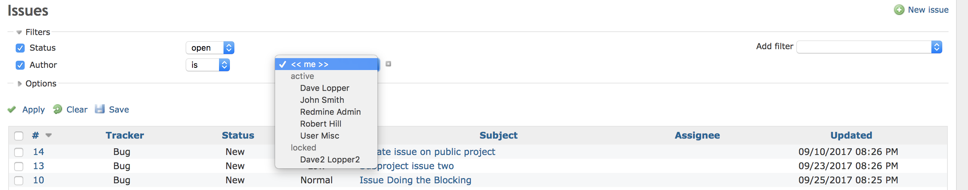Click the green plus New issue icon
This screenshot has width=968, height=190.
899,10
